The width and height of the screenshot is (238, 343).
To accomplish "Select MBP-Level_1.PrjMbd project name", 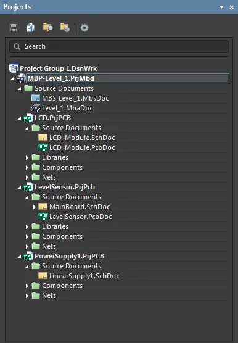I will pyautogui.click(x=61, y=78).
